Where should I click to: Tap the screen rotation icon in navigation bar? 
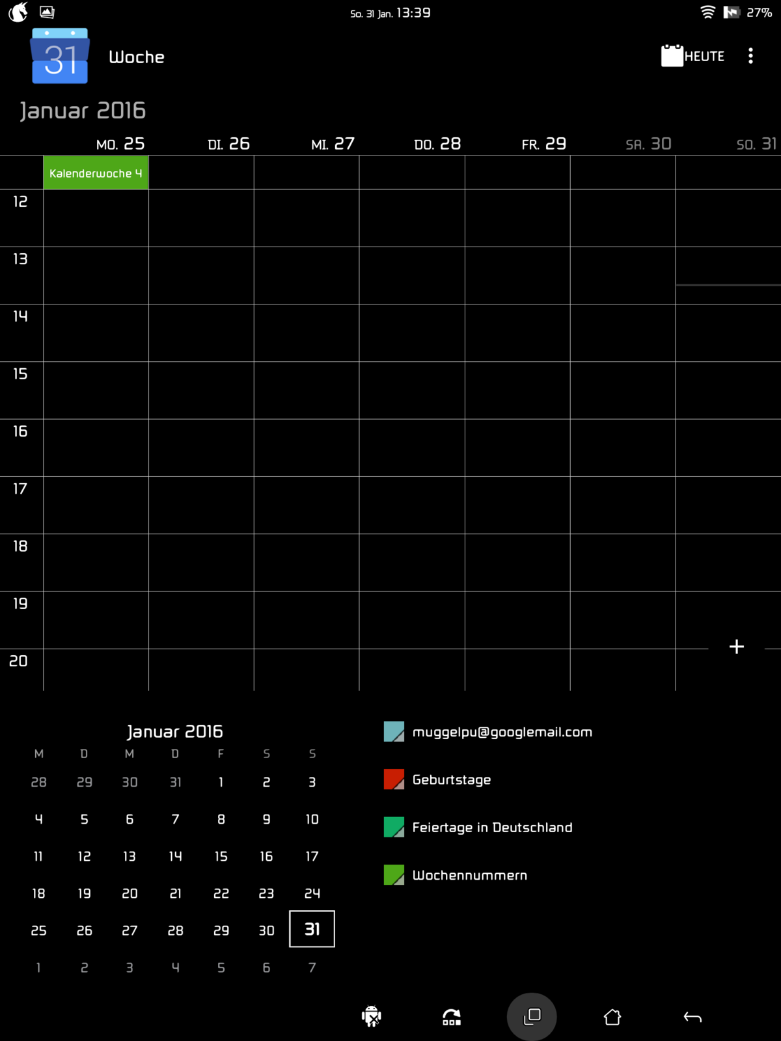452,1016
